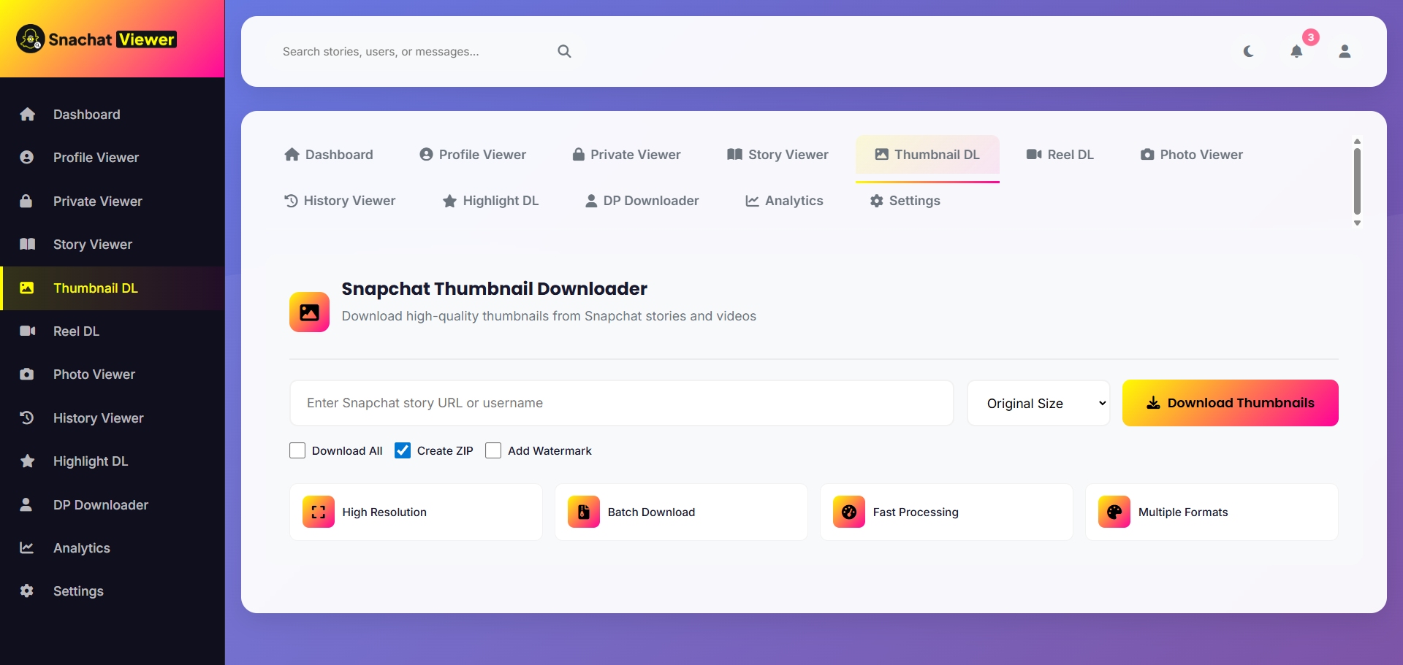Image resolution: width=1403 pixels, height=665 pixels.
Task: Click the Download Thumbnails button
Action: click(x=1230, y=402)
